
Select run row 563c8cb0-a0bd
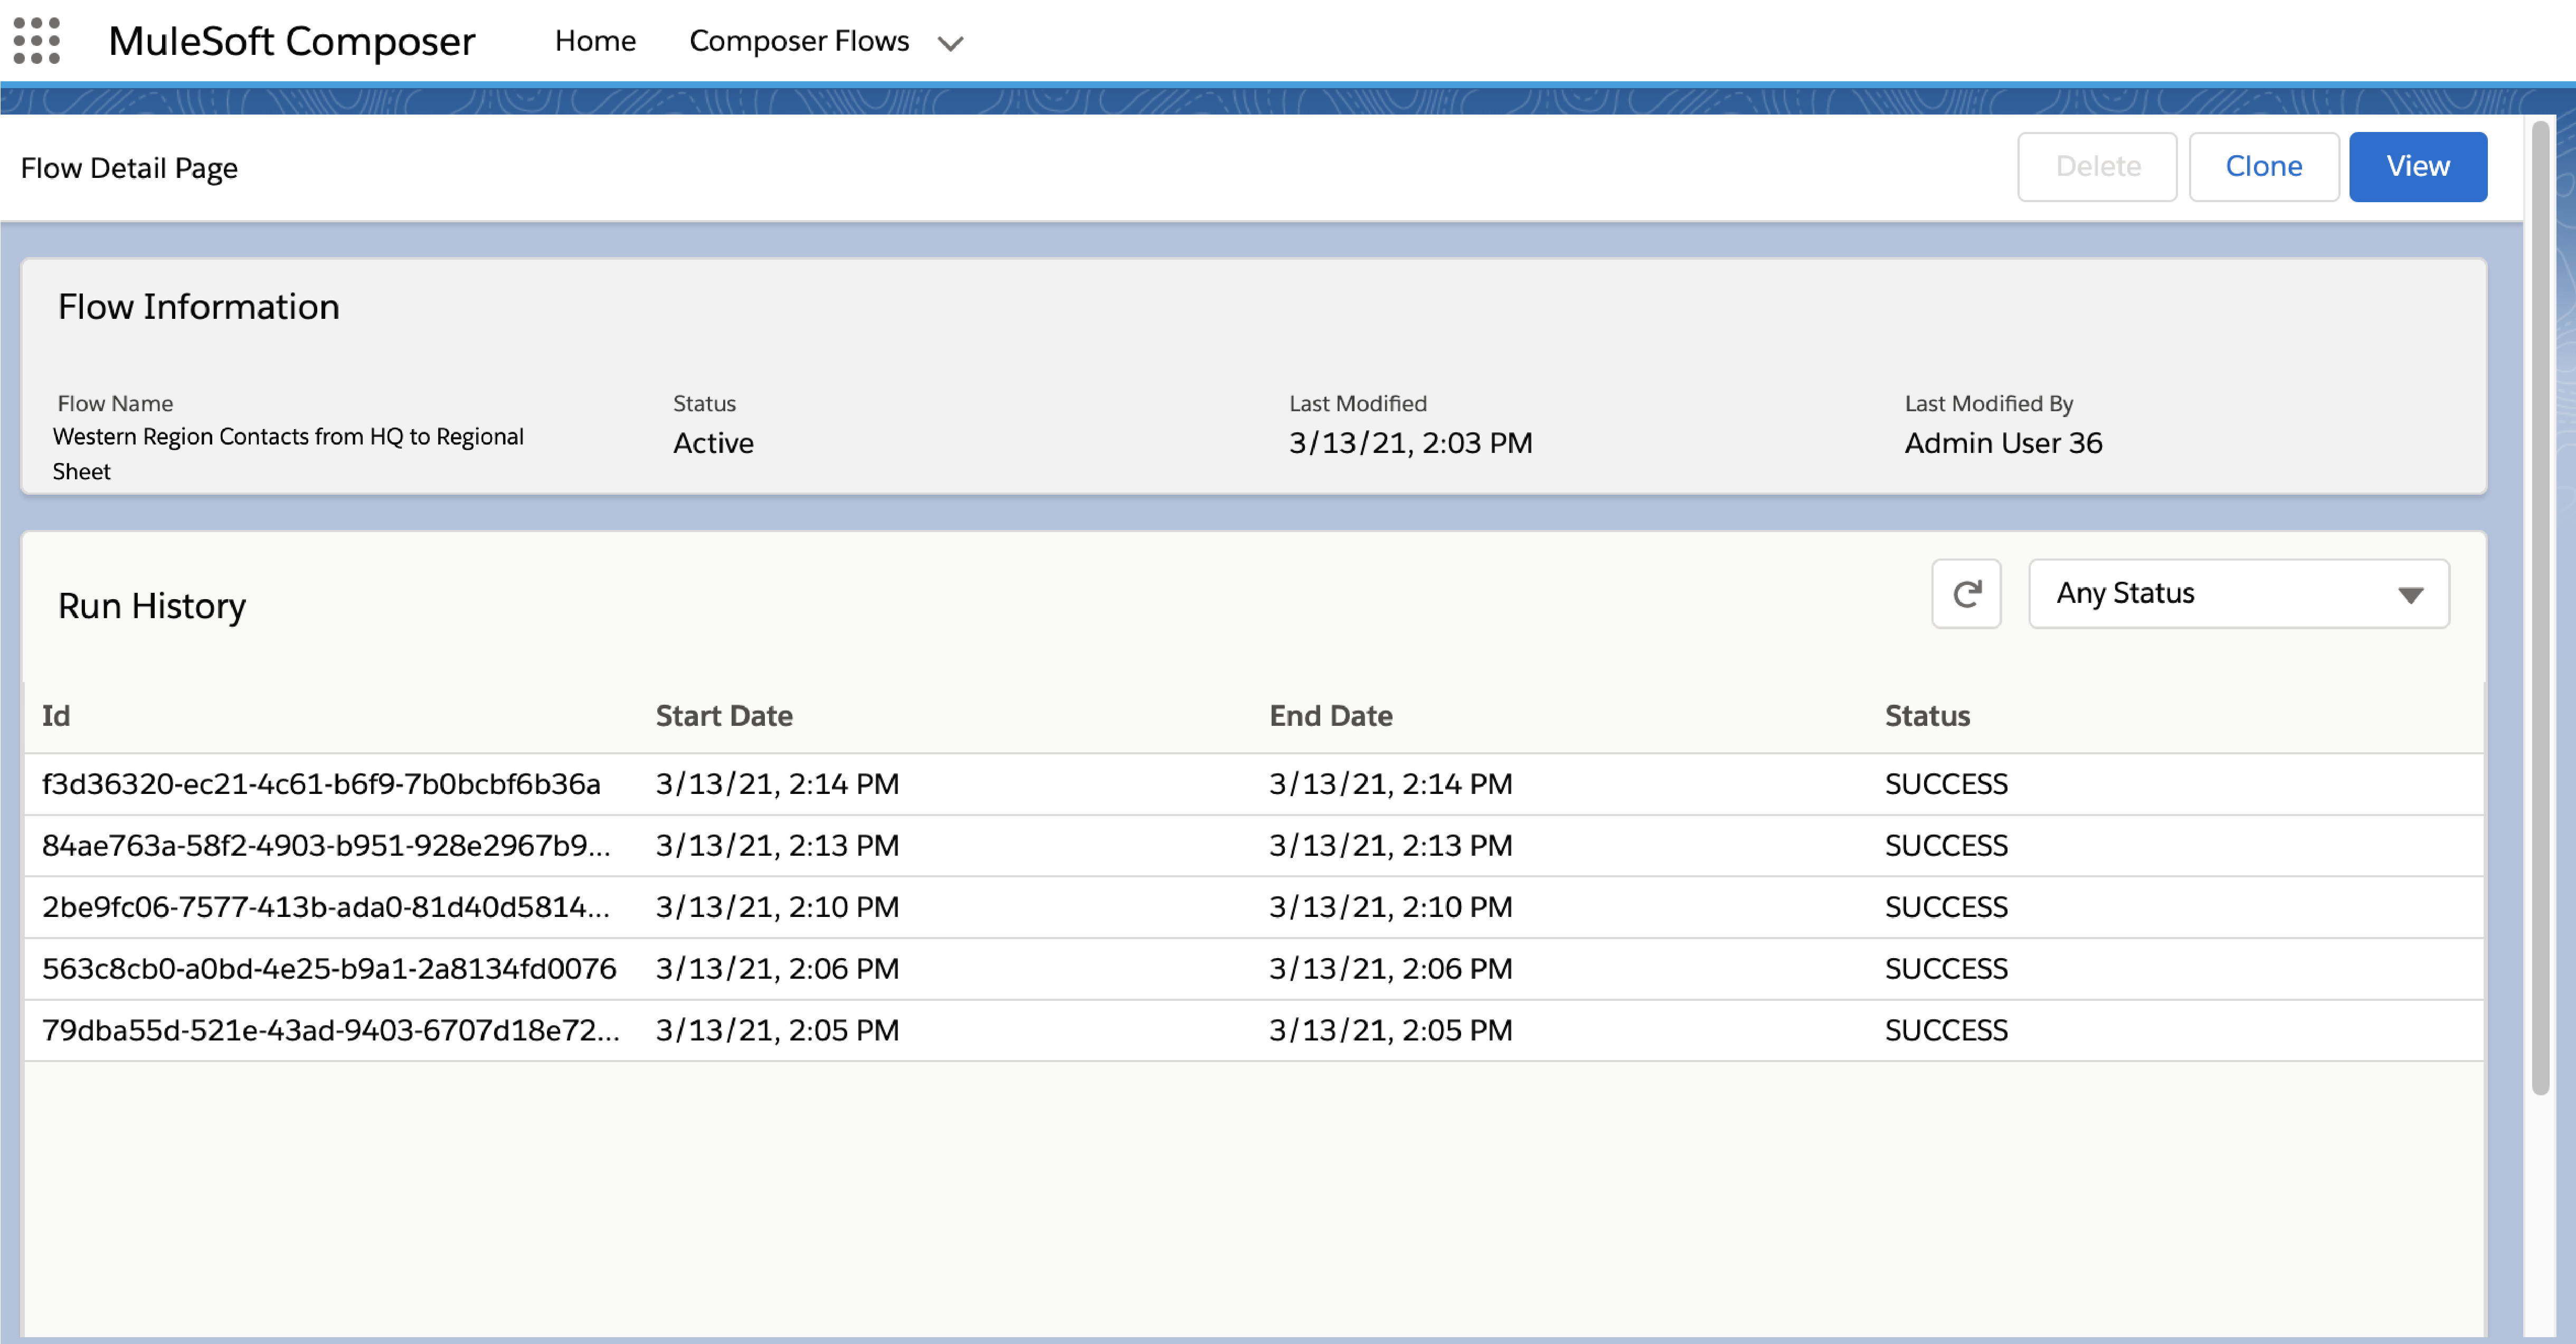[330, 968]
